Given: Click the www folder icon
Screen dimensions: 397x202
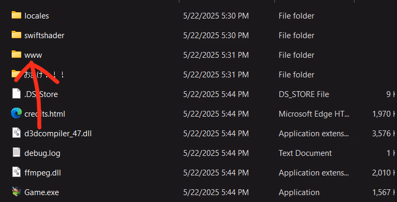Looking at the screenshot, I should (x=16, y=55).
